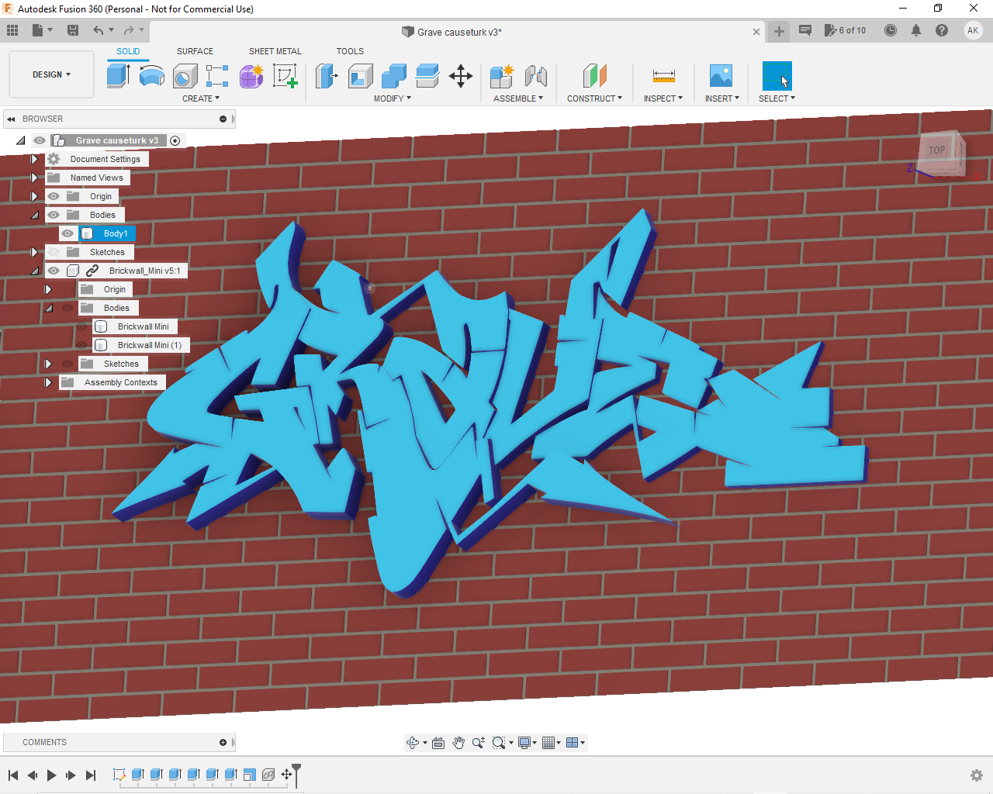
Task: Select the Move/Copy four-arrow icon in toolbar
Action: point(461,76)
